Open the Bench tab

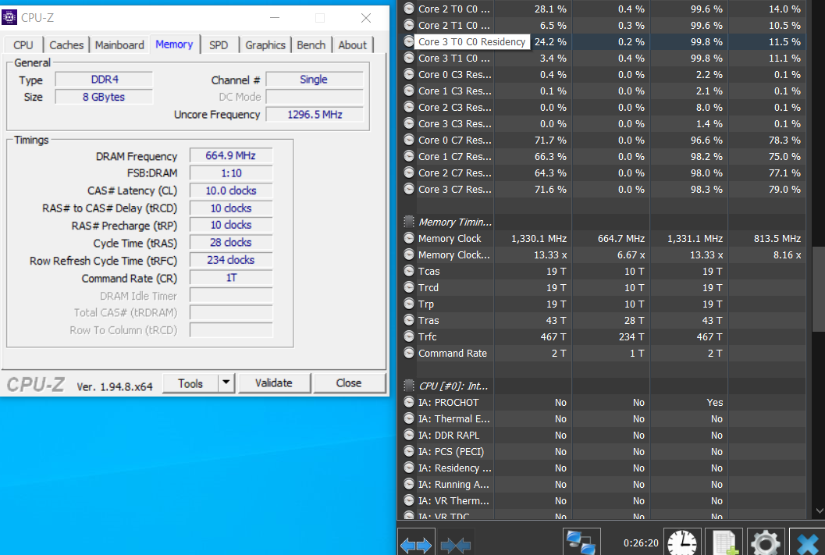pyautogui.click(x=311, y=45)
